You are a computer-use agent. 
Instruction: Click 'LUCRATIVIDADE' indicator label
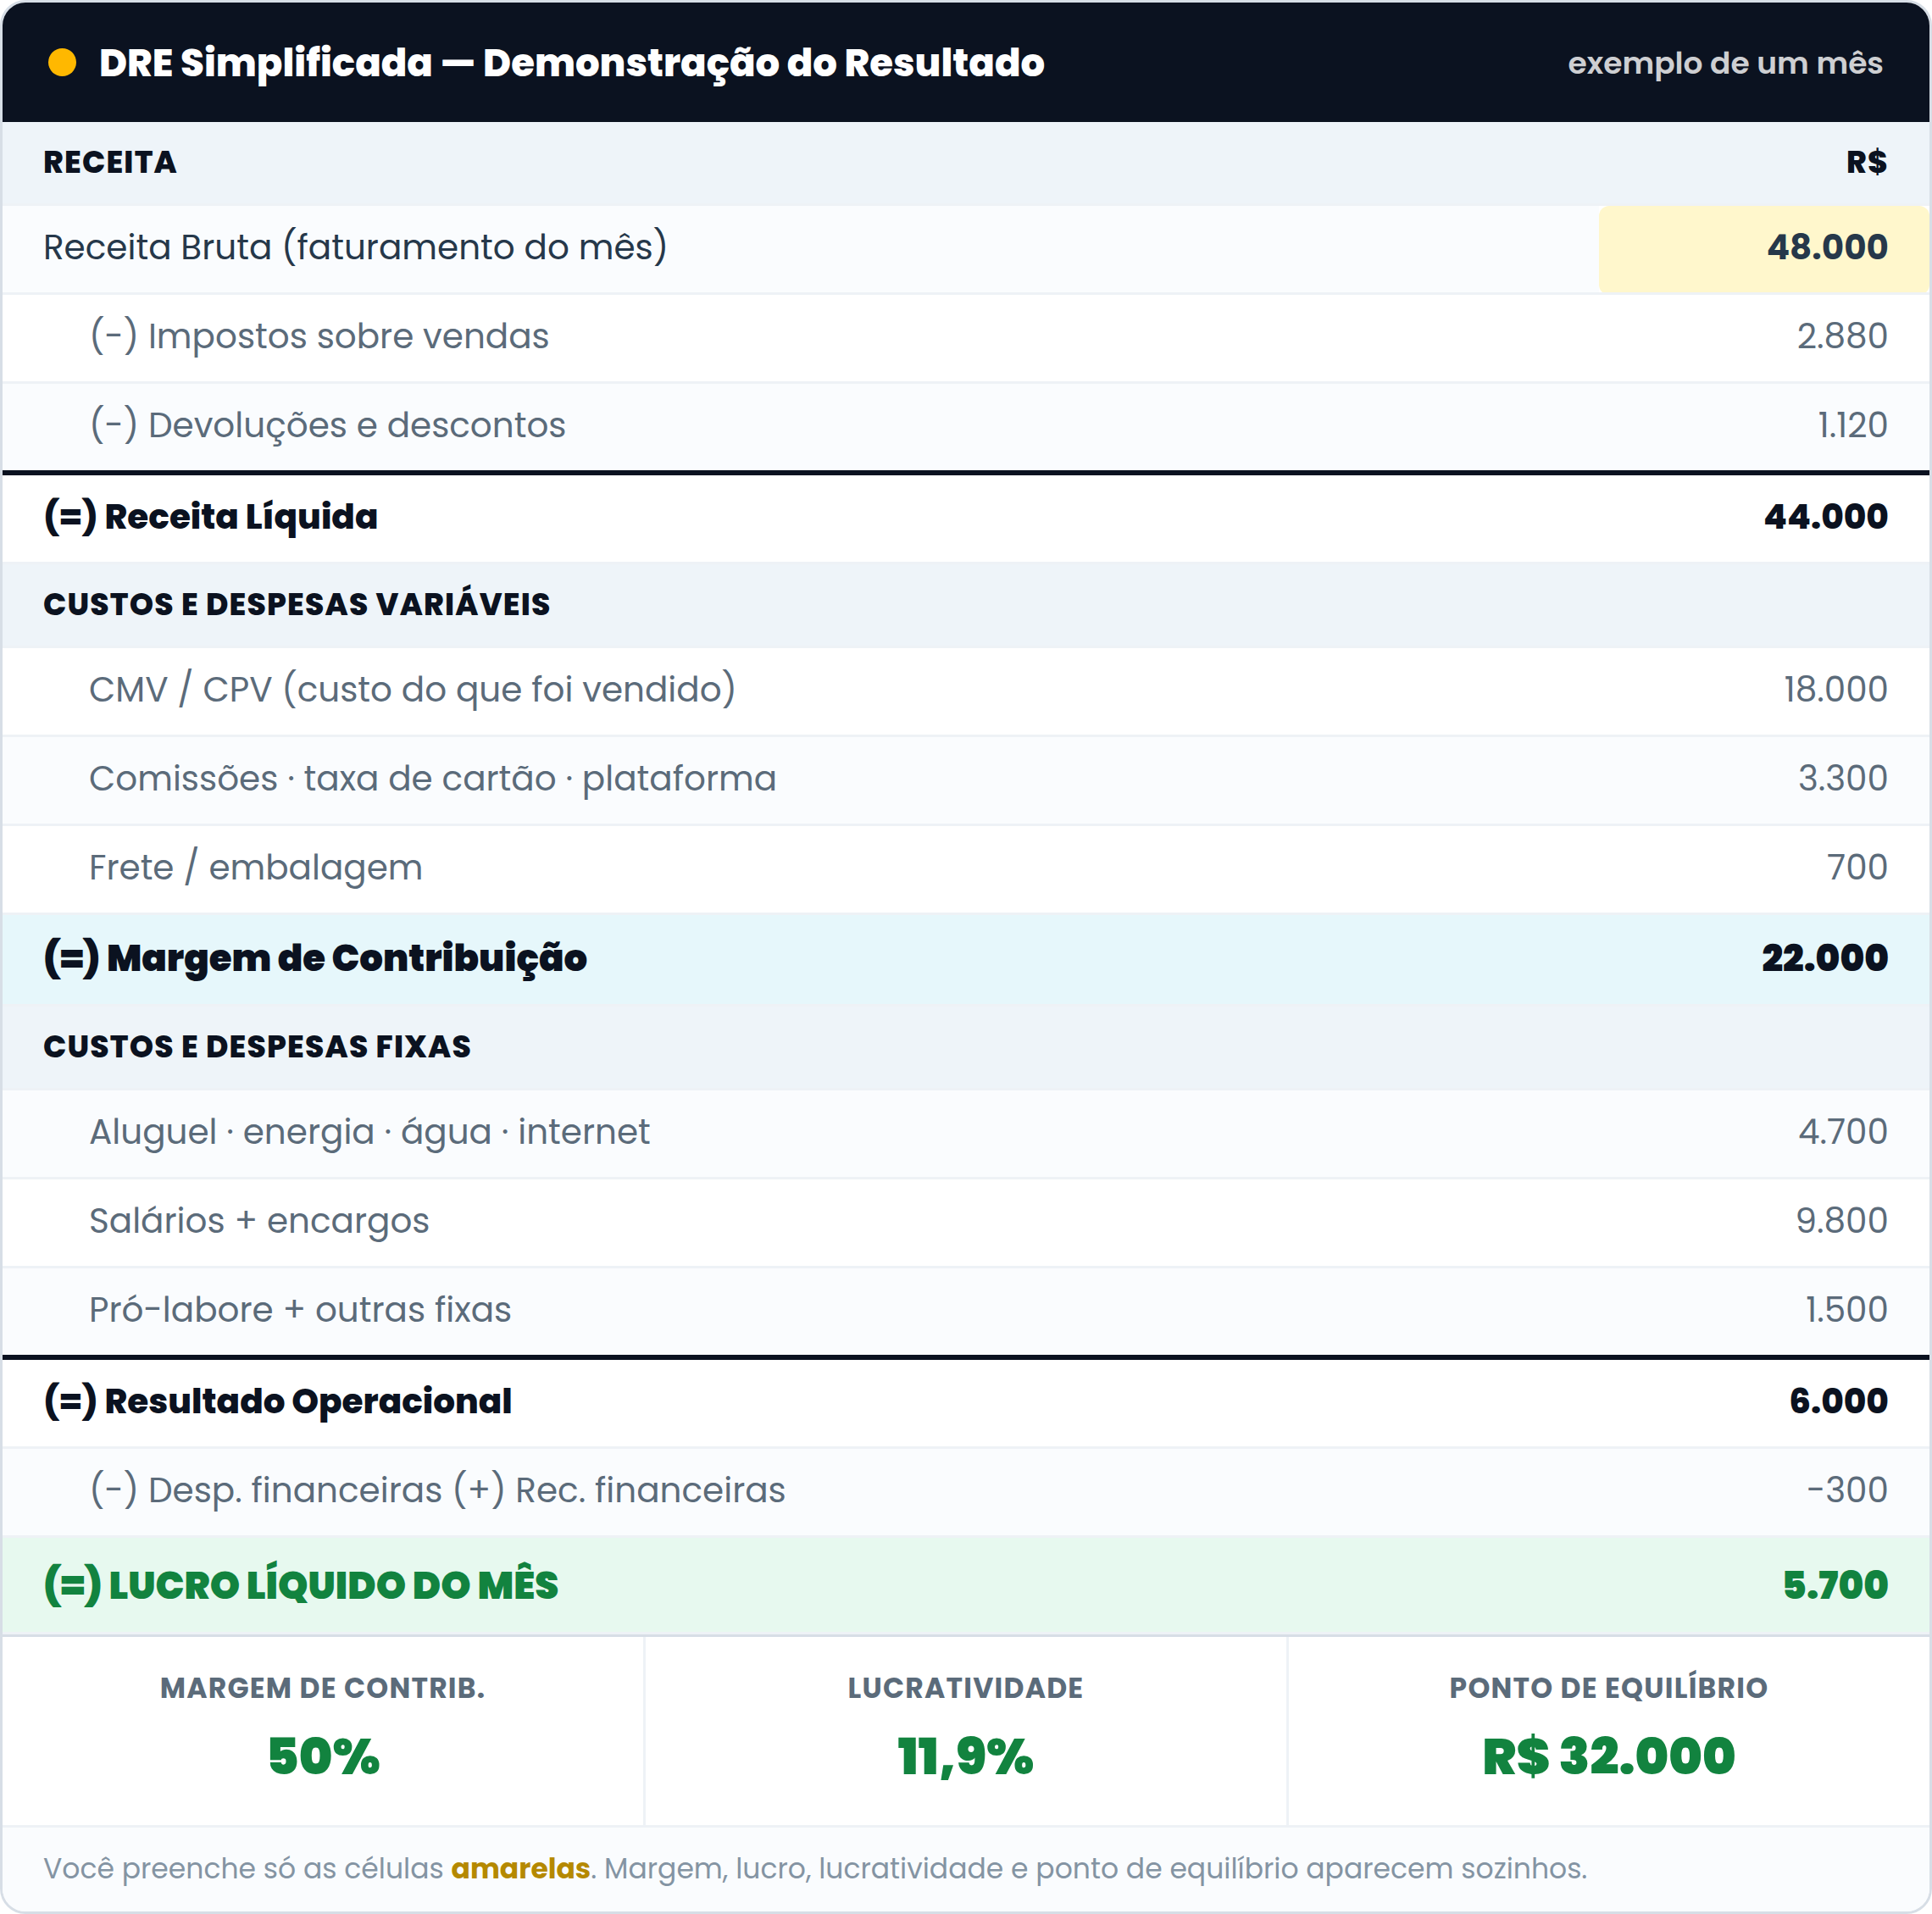(965, 1688)
